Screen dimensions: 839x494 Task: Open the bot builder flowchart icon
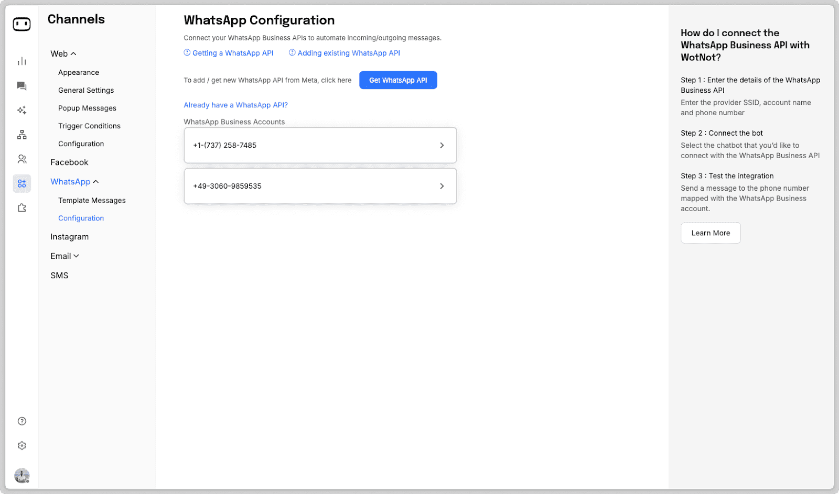point(21,134)
